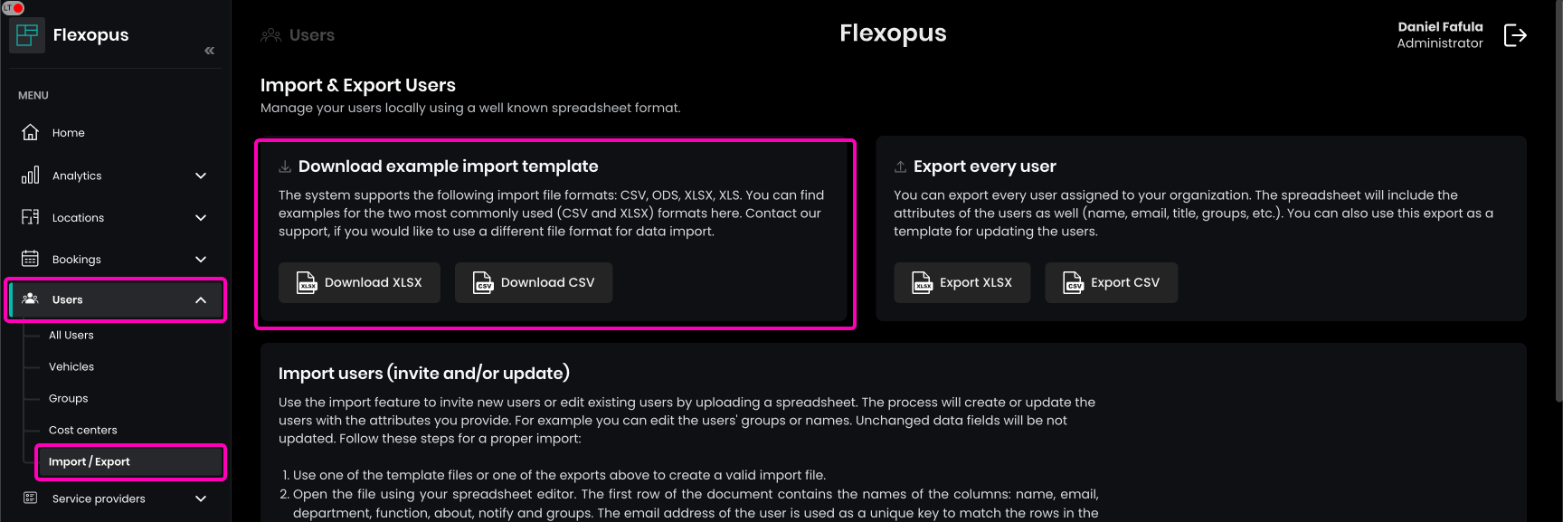Collapse the Users menu chevron
This screenshot has width=1563, height=522.
point(201,299)
